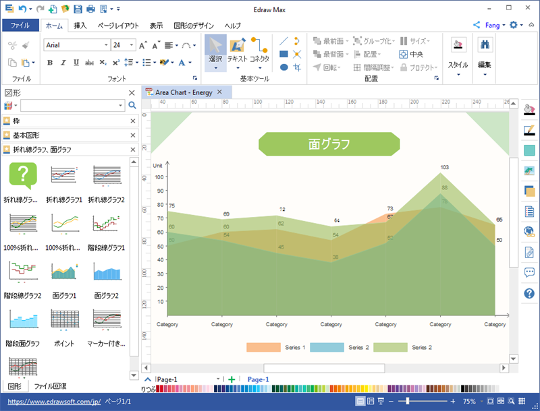Click the ファイル (File) button
540x411 pixels.
20,26
